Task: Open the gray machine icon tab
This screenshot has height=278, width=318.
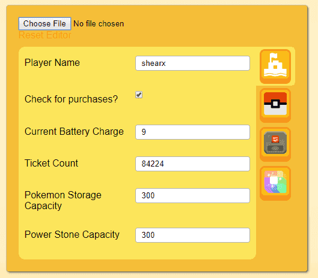Action: point(275,144)
